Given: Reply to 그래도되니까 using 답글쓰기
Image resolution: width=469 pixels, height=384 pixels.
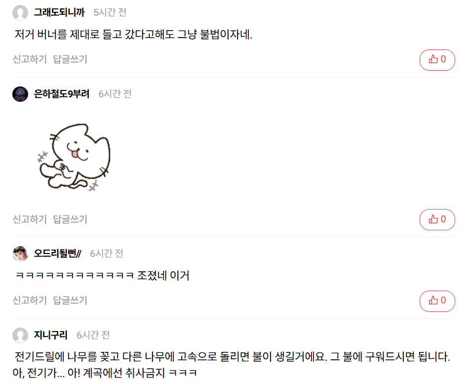Looking at the screenshot, I should (70, 59).
